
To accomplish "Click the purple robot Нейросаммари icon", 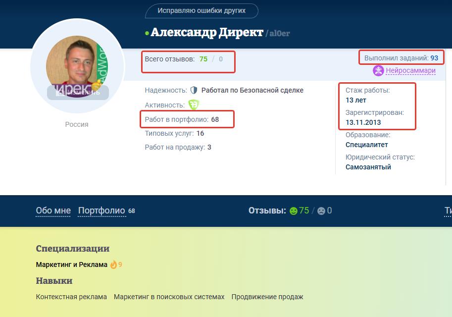I will pyautogui.click(x=378, y=70).
